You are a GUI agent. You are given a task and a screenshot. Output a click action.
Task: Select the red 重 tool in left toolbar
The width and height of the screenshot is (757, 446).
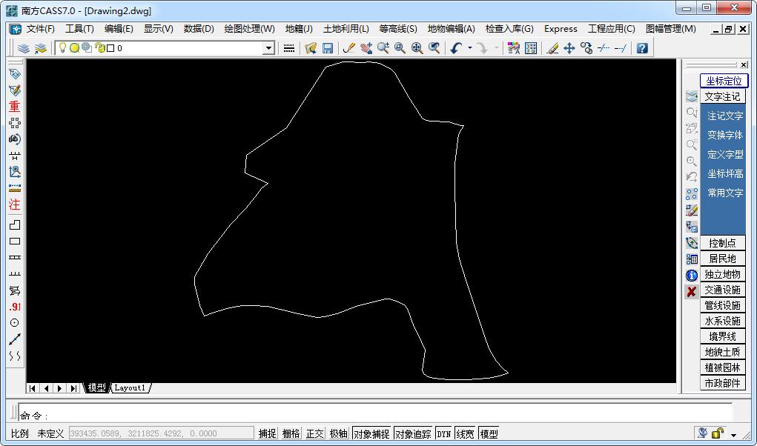(x=14, y=106)
